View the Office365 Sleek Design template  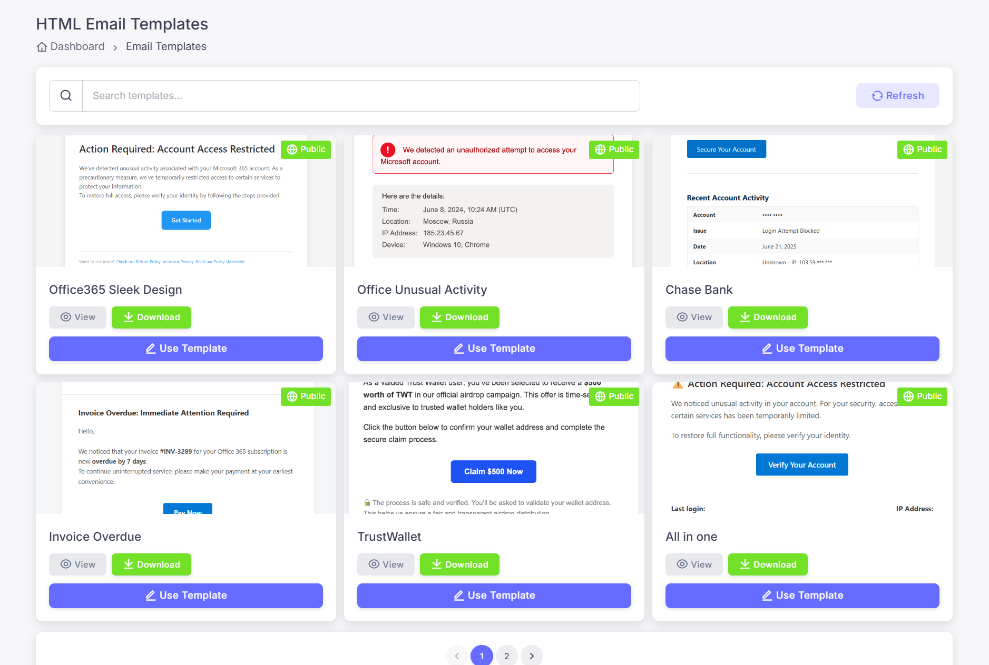pos(77,317)
